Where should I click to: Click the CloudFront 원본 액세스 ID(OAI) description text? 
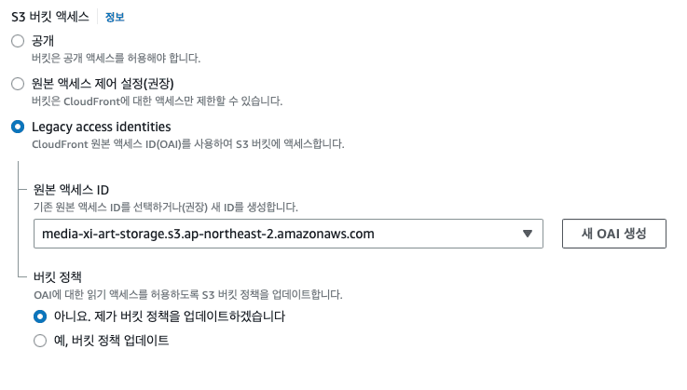coord(187,144)
